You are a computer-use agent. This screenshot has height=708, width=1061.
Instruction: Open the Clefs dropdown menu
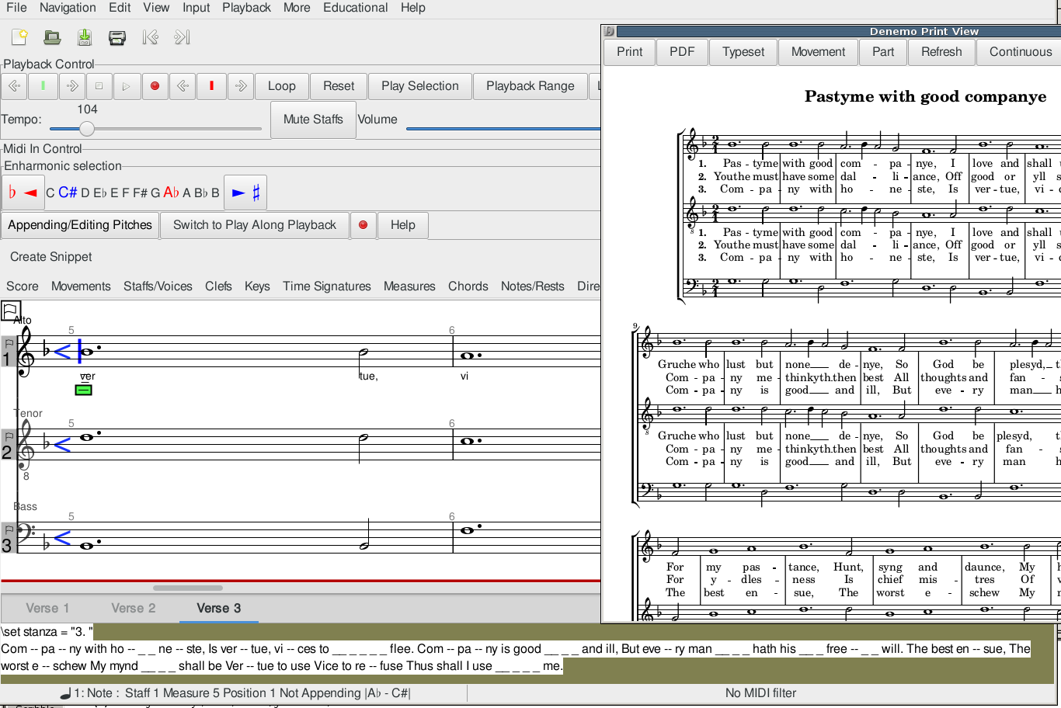(218, 286)
